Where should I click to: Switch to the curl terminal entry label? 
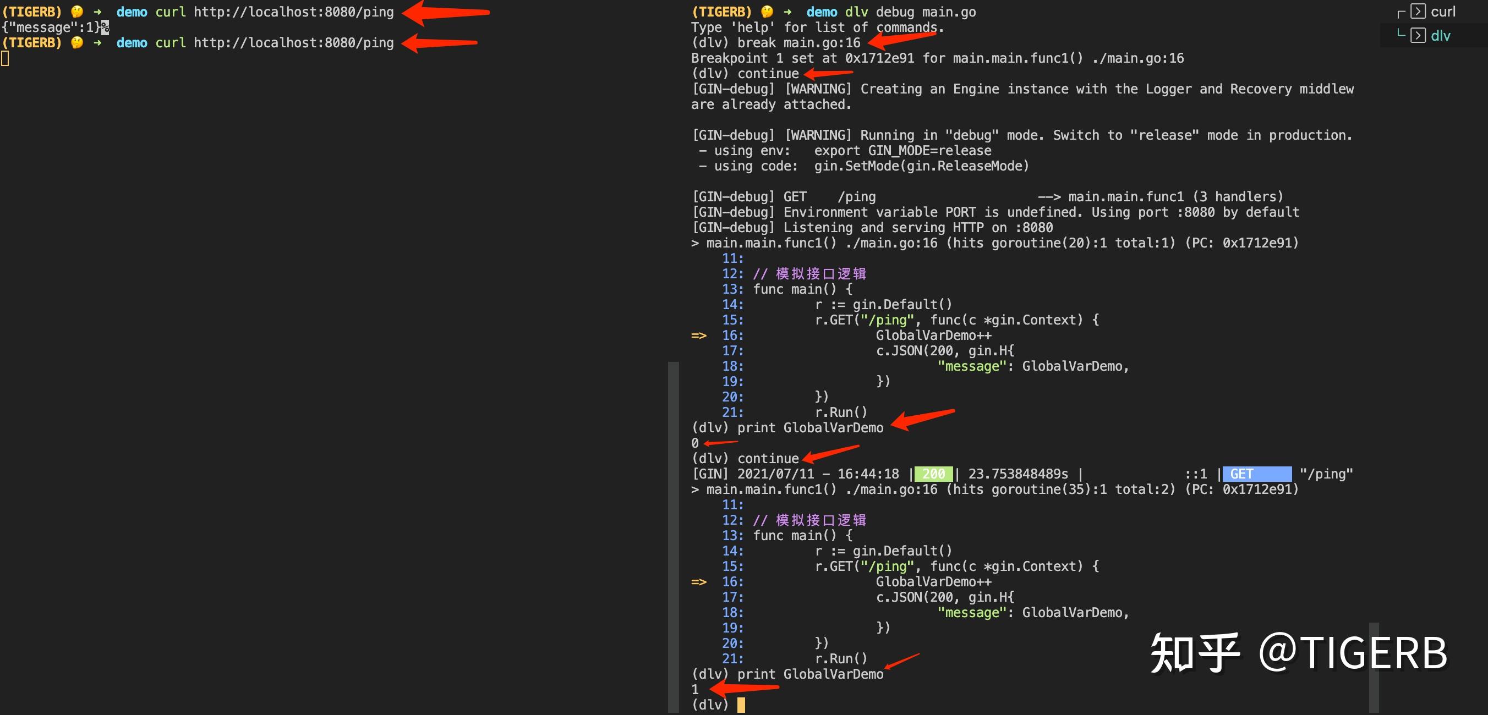point(1443,12)
